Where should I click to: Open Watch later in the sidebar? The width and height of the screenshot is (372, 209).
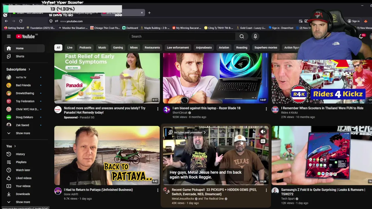point(24,170)
